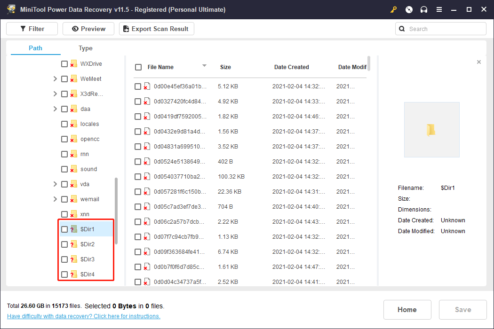Click the search magnifier icon

point(402,29)
